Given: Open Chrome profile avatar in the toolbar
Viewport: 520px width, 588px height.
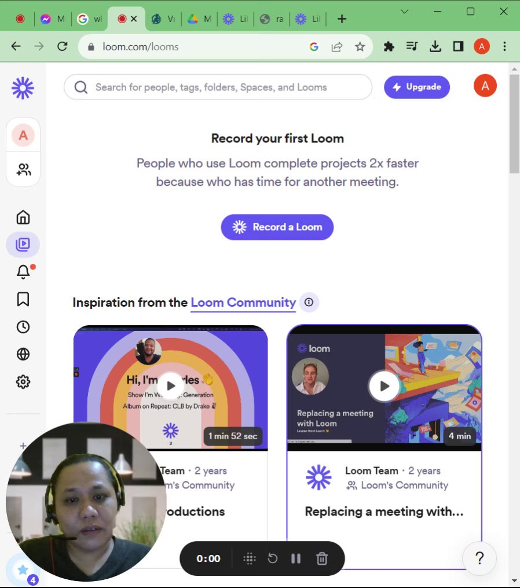Looking at the screenshot, I should 481,46.
